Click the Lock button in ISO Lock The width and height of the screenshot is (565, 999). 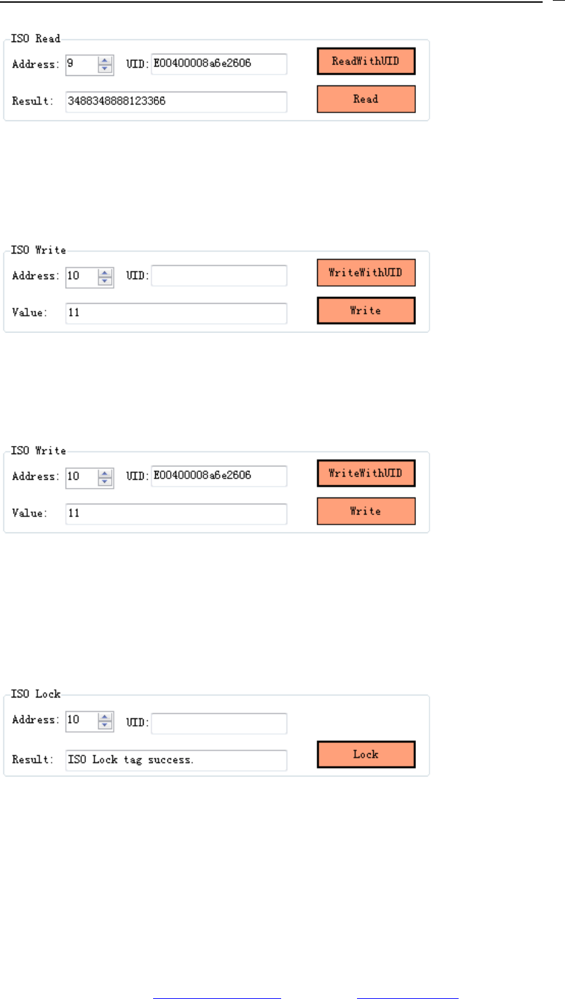[366, 754]
